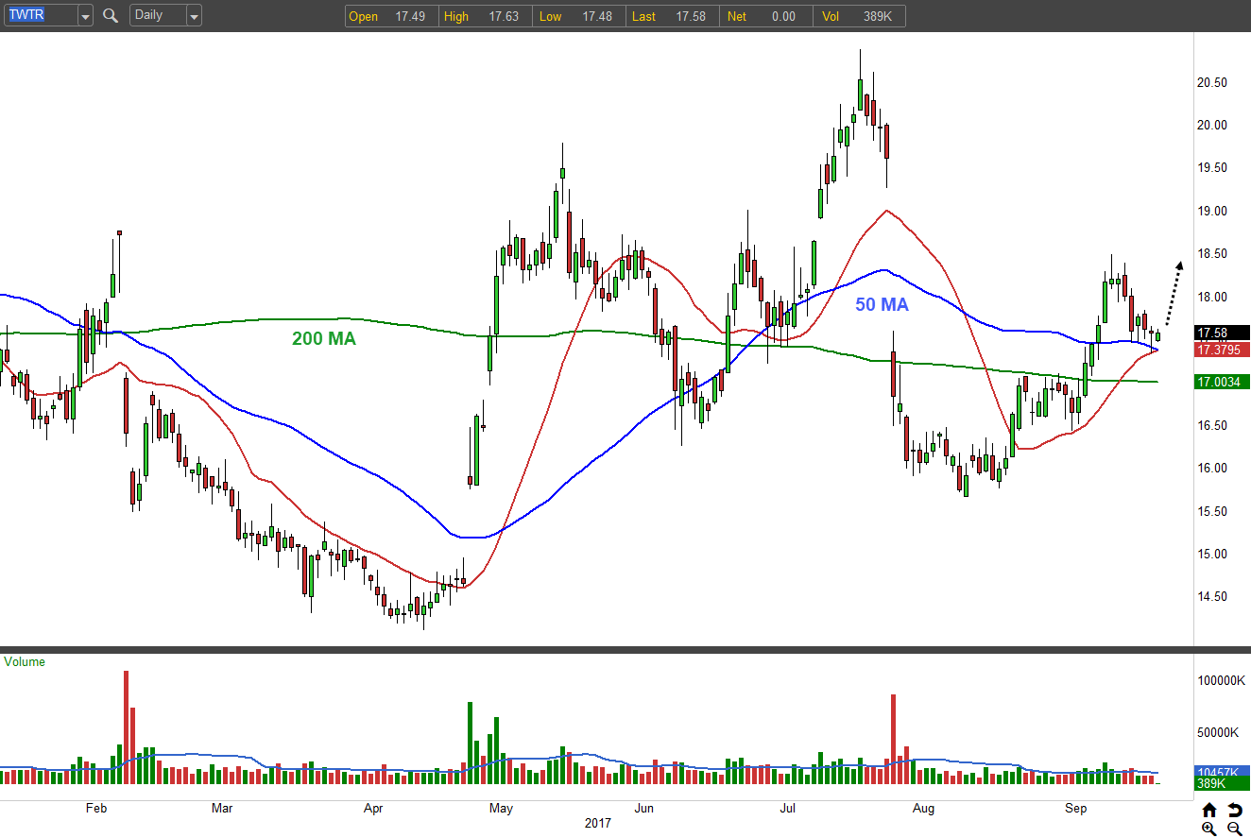Image resolution: width=1251 pixels, height=838 pixels.
Task: Click the May label on date axis
Action: point(502,809)
